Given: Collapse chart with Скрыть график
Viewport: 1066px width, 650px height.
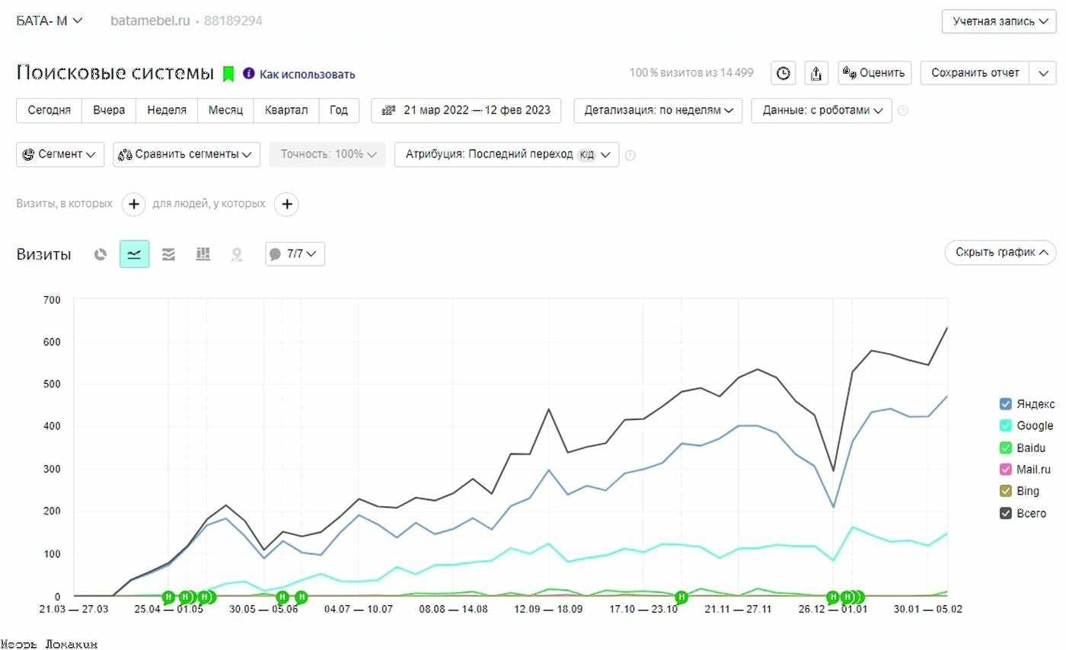Looking at the screenshot, I should (x=1000, y=253).
